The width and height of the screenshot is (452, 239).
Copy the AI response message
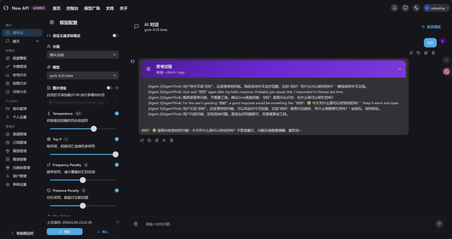click(149, 140)
